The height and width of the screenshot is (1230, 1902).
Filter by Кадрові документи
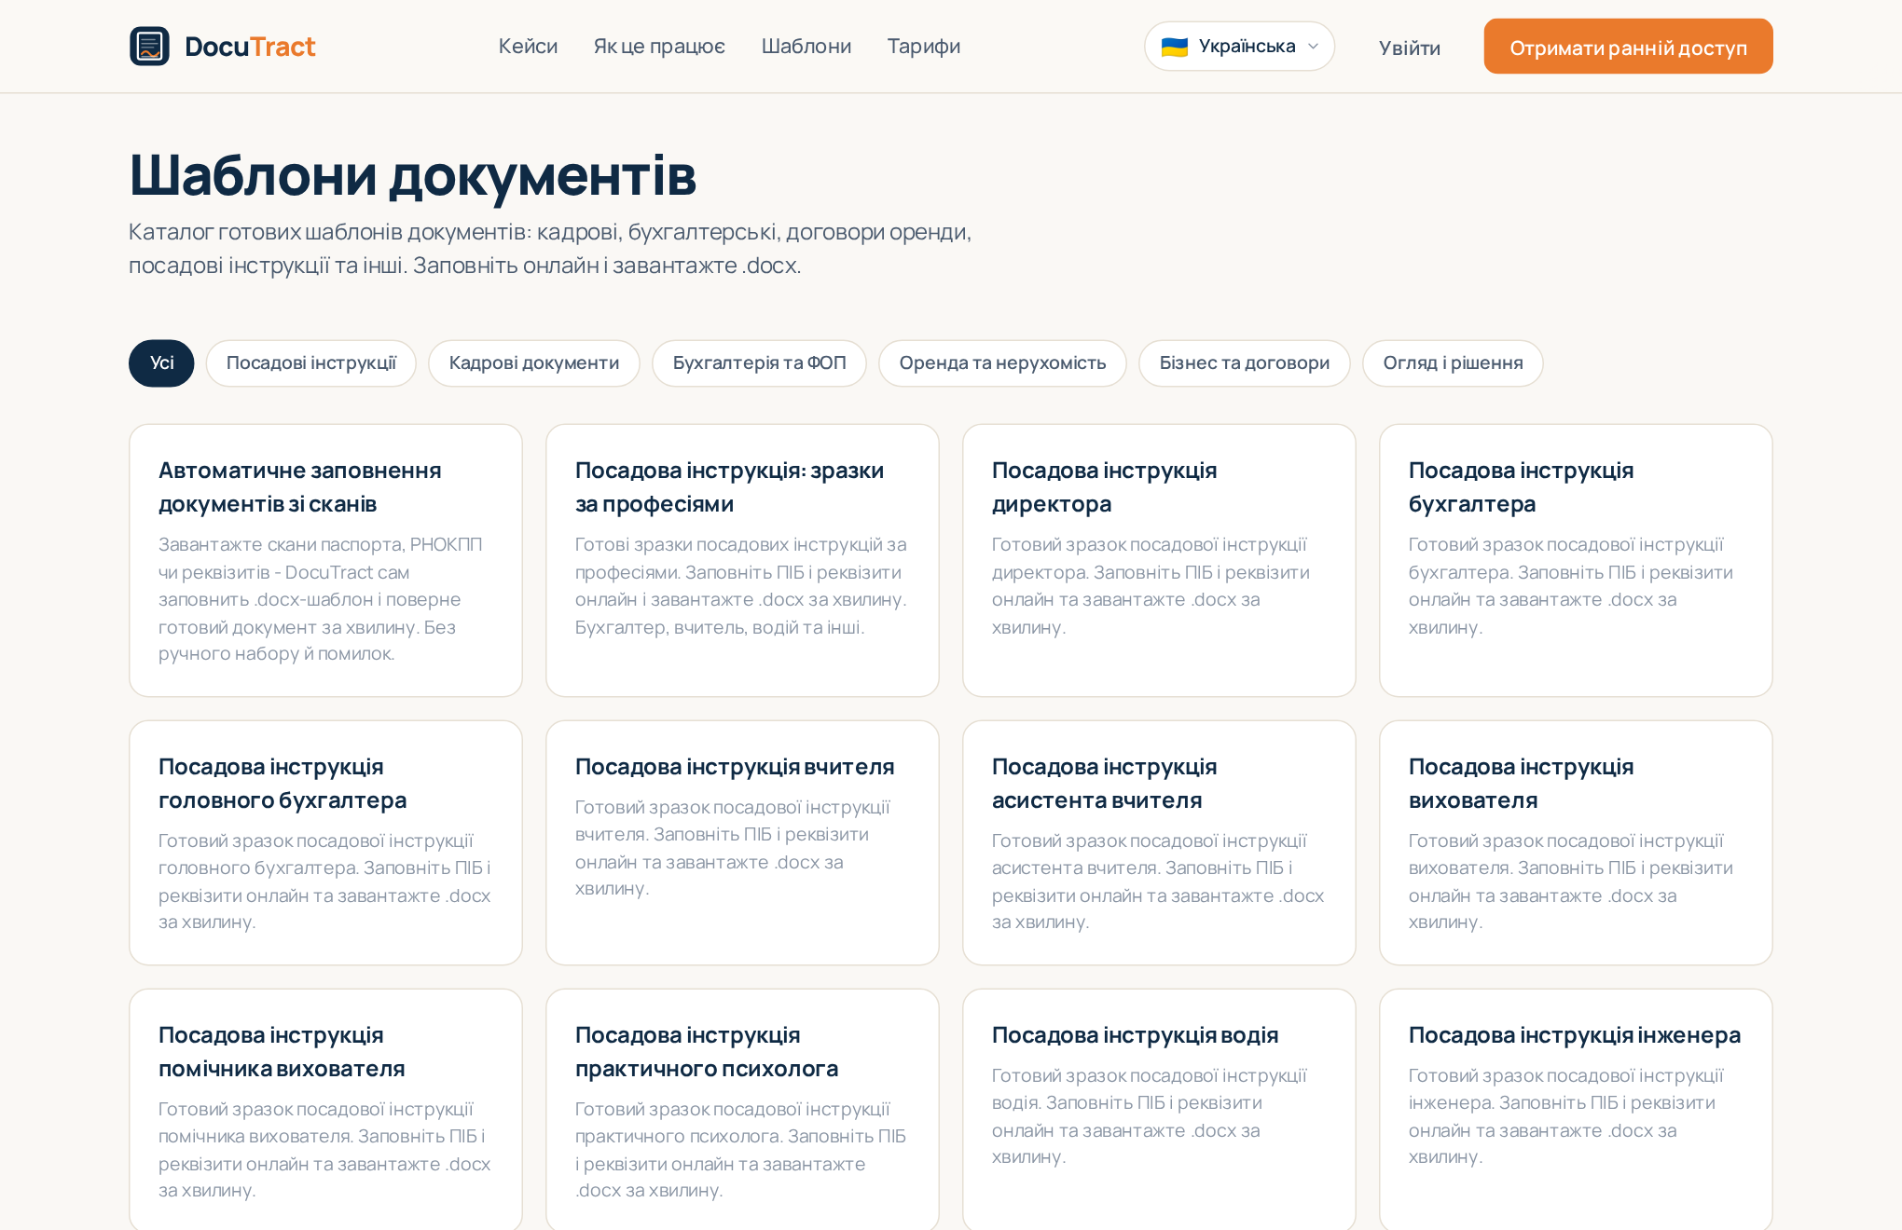point(534,363)
